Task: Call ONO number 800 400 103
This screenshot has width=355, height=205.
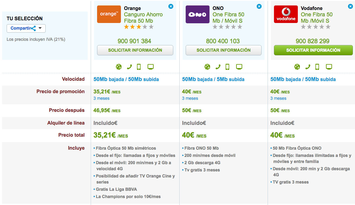Action: tap(223, 41)
